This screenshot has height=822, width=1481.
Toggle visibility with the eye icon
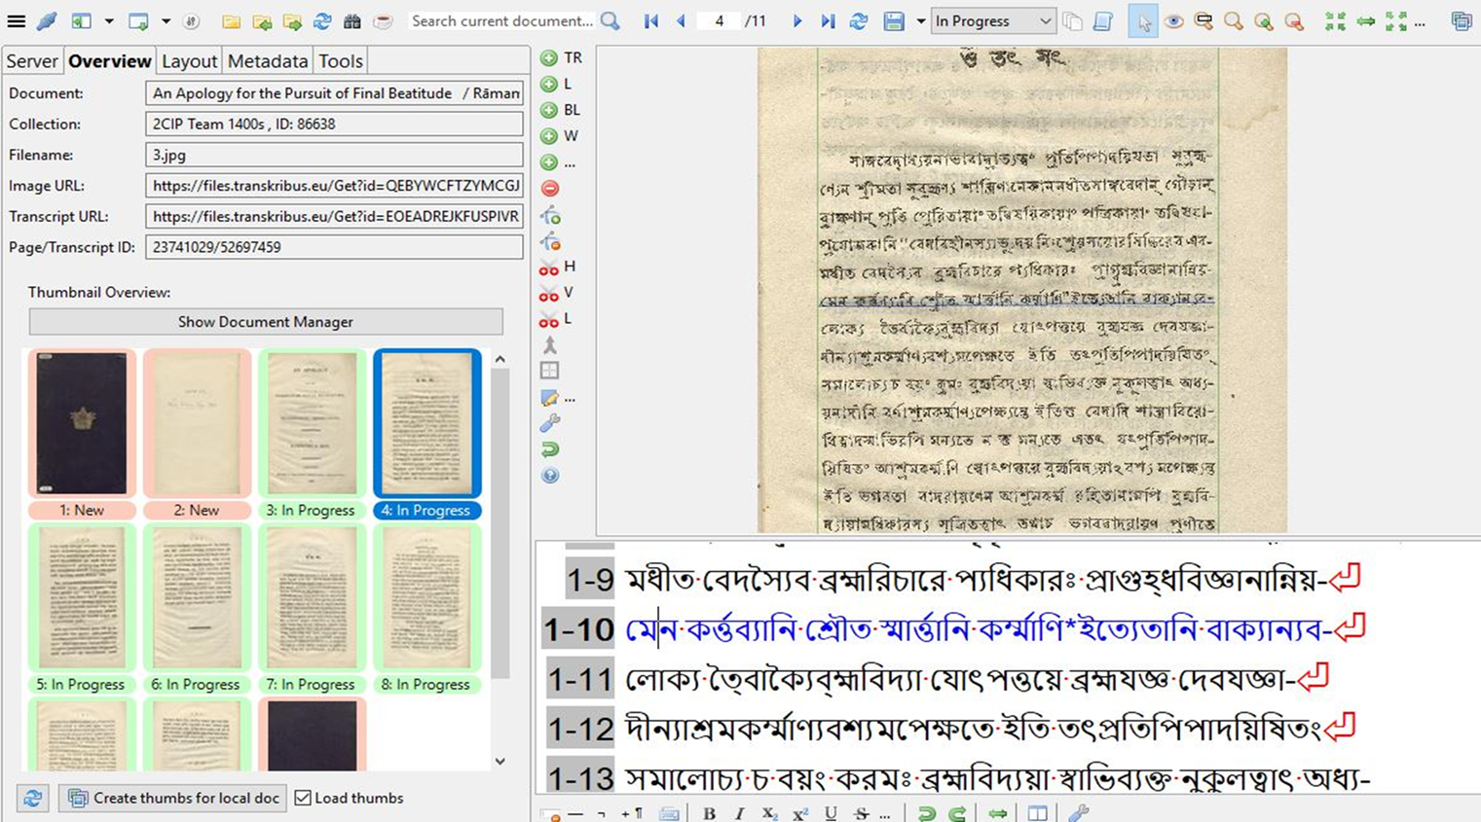(x=1174, y=20)
